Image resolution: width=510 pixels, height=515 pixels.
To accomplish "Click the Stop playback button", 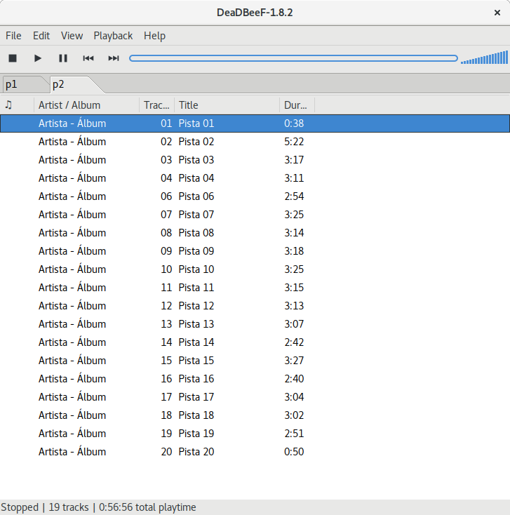I will [13, 58].
